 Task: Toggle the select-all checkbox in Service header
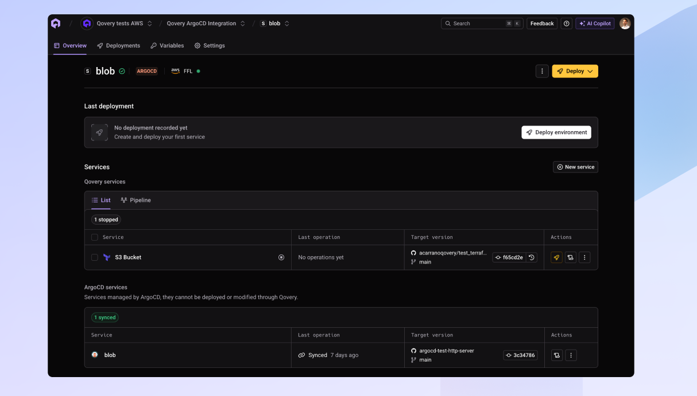pos(95,237)
